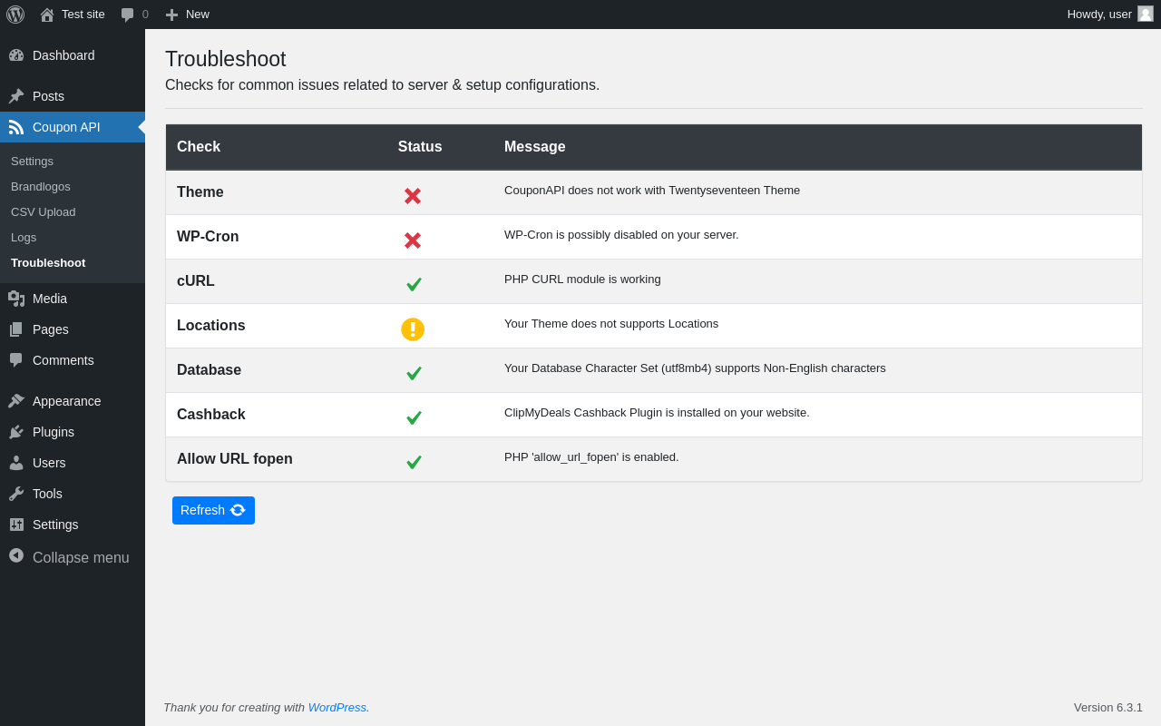The width and height of the screenshot is (1161, 726).
Task: Open the New content menu
Action: tap(188, 15)
